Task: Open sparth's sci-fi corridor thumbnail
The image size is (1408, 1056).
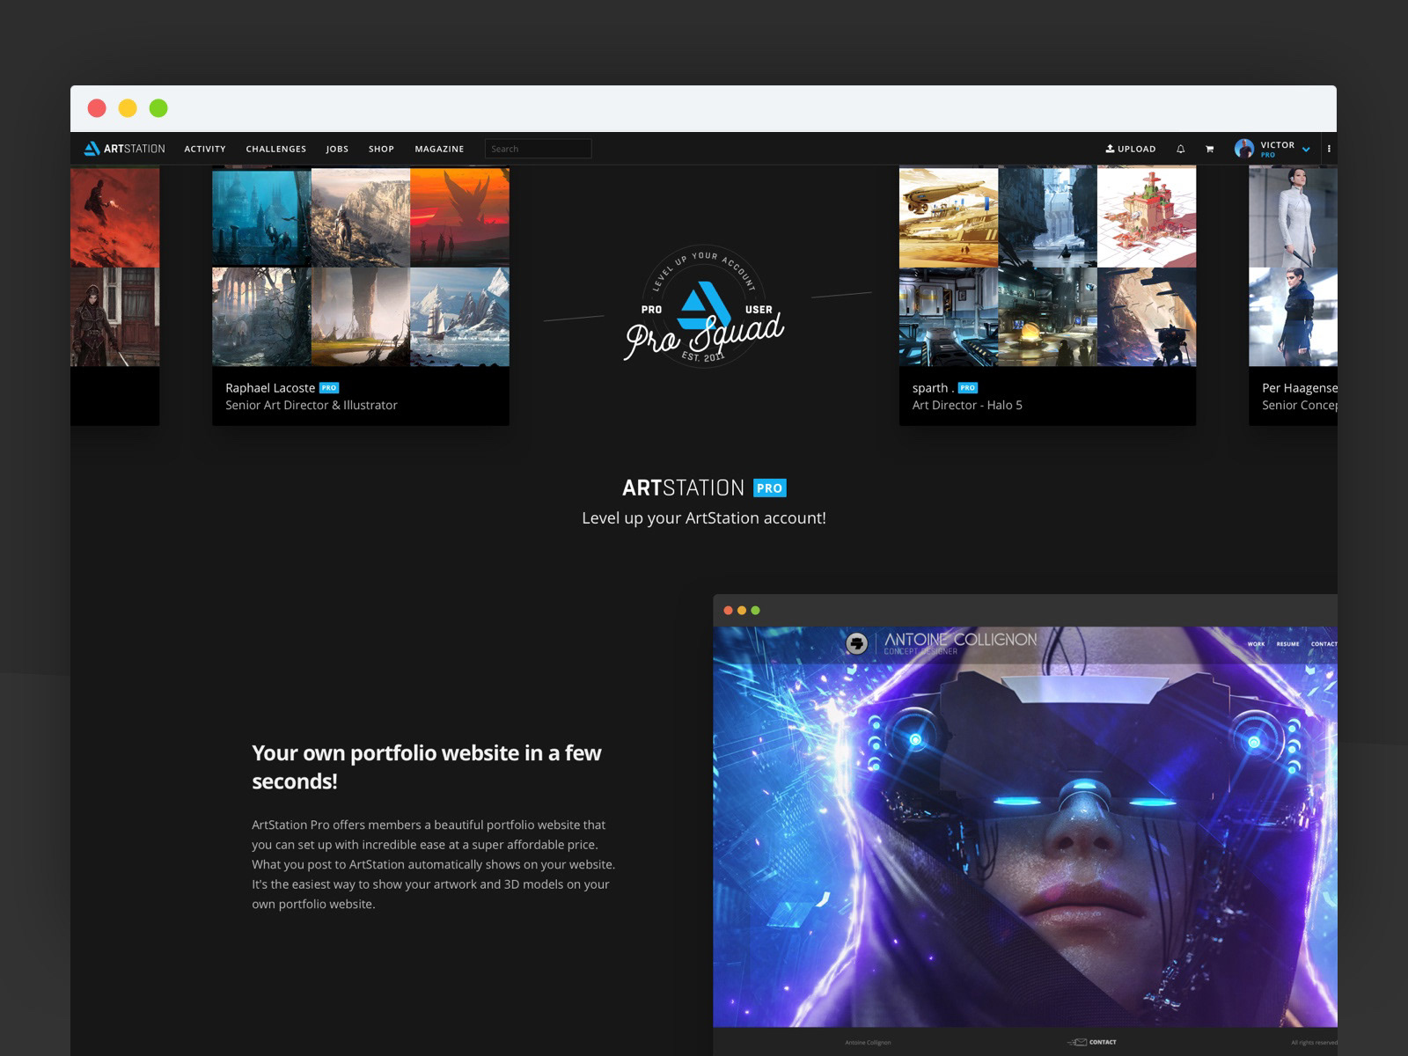Action: [x=949, y=317]
